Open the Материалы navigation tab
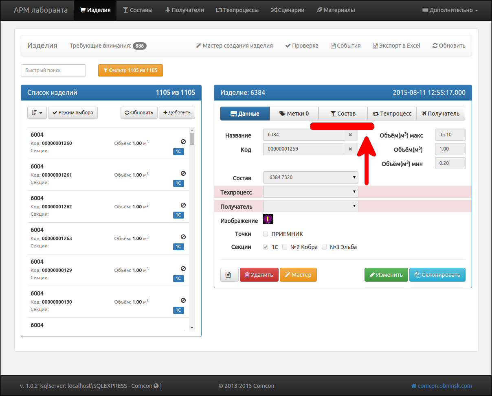The width and height of the screenshot is (492, 396). (336, 10)
